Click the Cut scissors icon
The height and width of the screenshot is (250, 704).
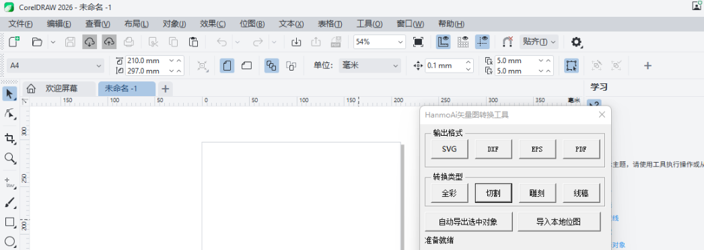[153, 42]
